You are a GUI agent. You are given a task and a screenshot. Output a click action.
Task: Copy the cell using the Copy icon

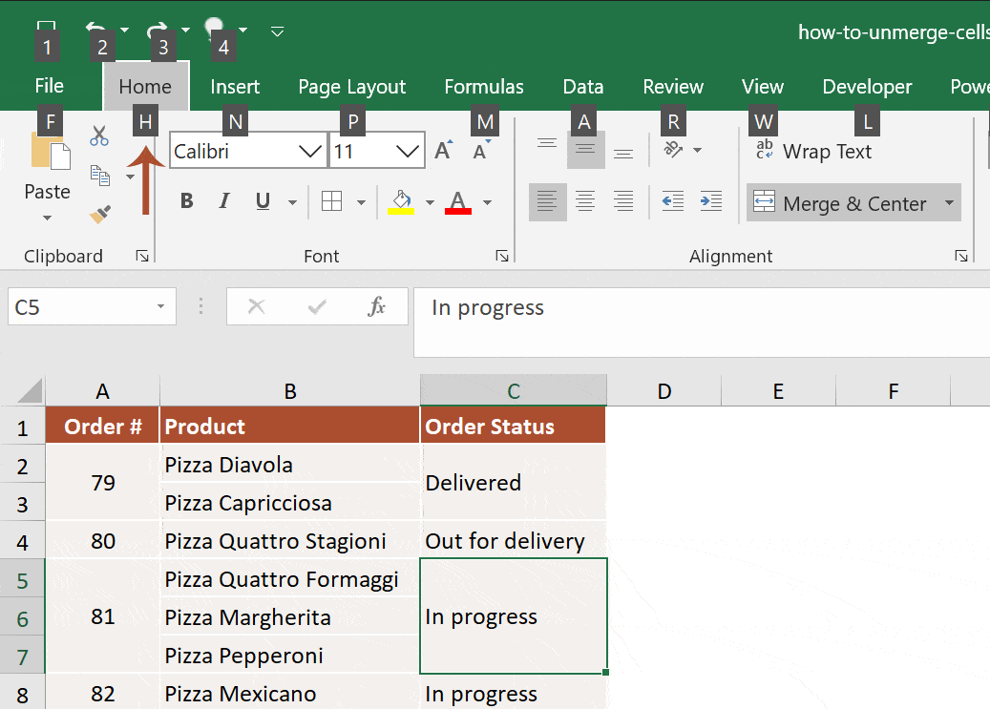coord(99,175)
